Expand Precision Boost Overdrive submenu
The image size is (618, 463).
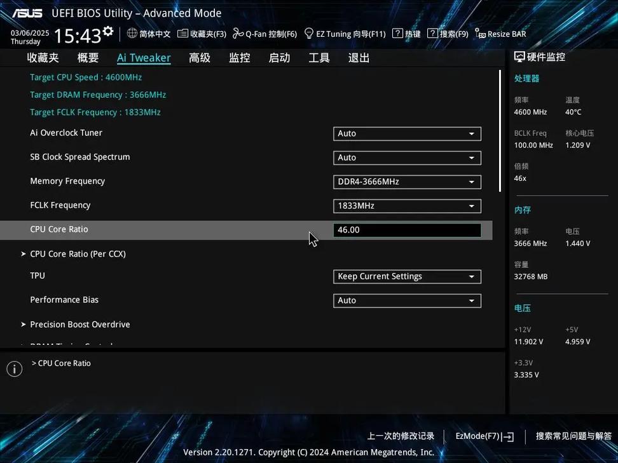click(x=76, y=325)
